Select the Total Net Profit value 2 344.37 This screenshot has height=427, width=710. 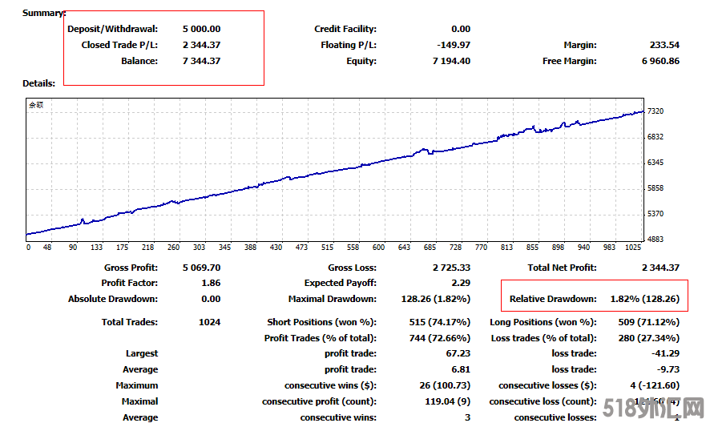660,268
